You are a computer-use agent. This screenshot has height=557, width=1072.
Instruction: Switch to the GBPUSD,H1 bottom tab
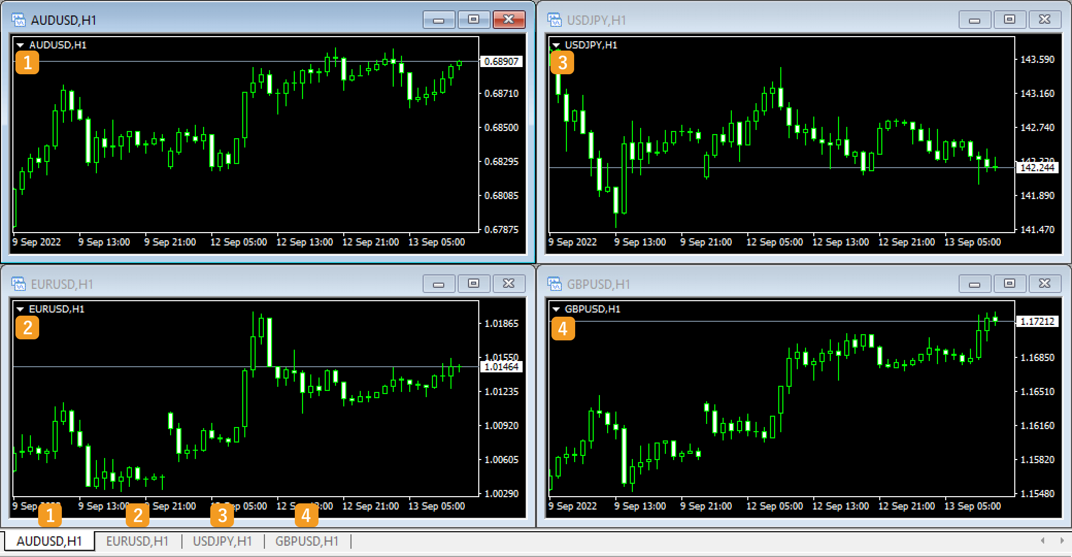tap(307, 541)
